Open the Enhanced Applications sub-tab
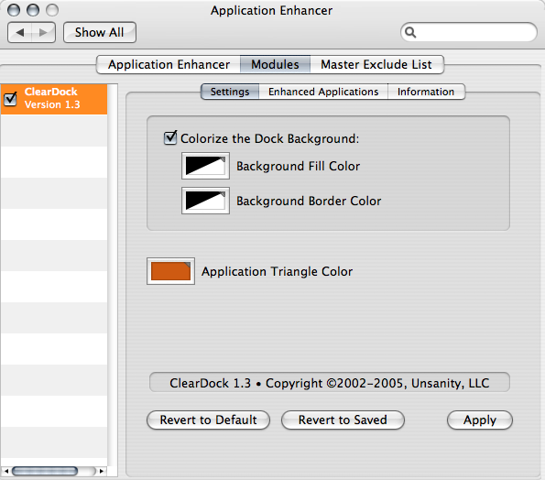Image resolution: width=545 pixels, height=480 pixels. (323, 92)
